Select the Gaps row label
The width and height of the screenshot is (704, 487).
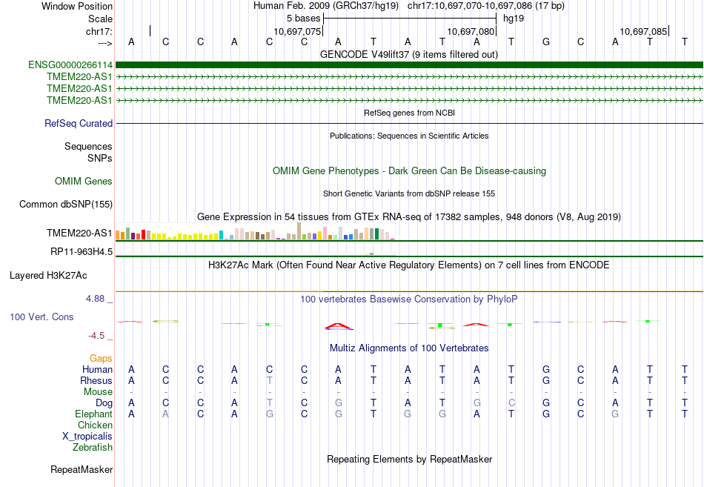101,358
